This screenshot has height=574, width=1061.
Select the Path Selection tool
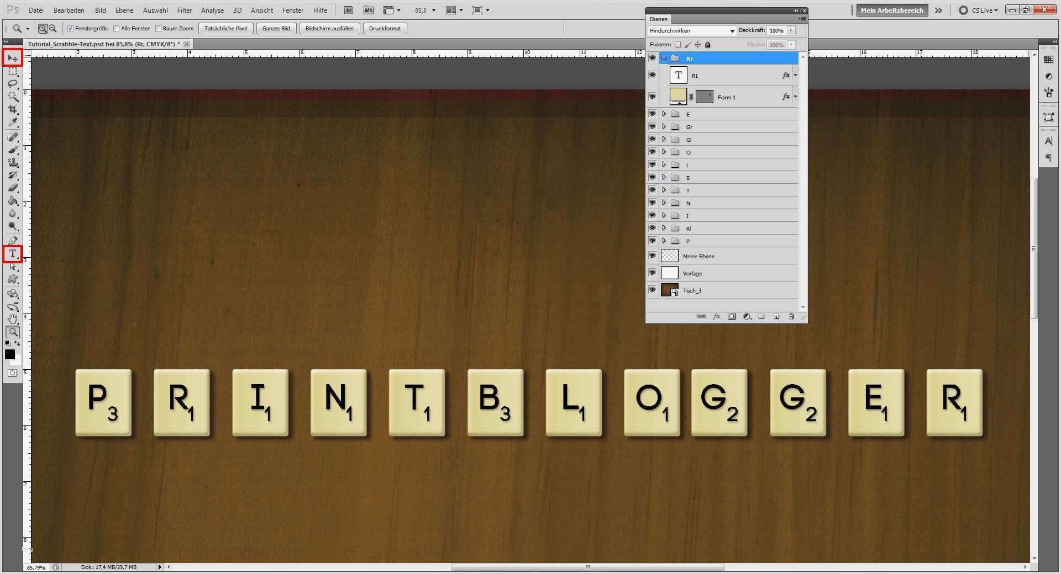click(x=13, y=267)
